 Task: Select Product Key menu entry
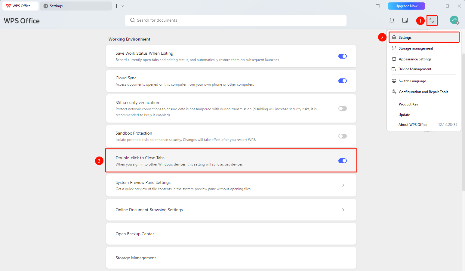click(x=424, y=104)
